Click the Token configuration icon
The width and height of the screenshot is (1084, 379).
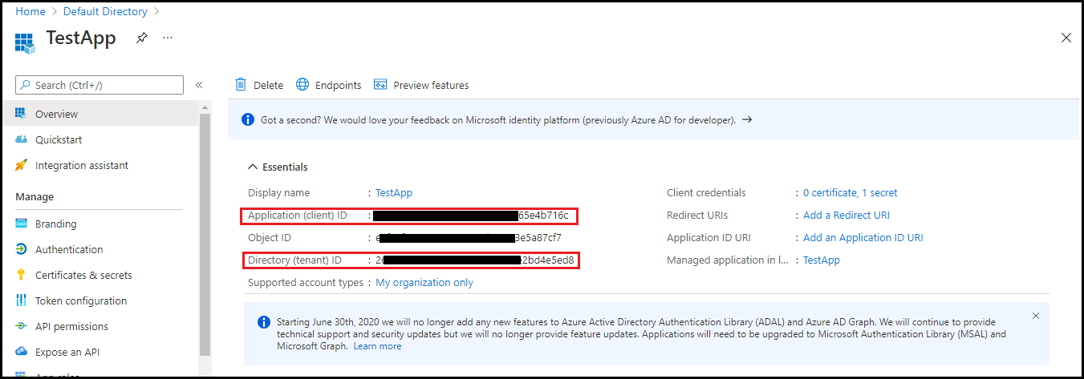point(21,300)
